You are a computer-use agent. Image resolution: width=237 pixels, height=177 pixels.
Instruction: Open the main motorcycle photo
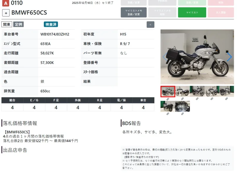click(x=197, y=57)
